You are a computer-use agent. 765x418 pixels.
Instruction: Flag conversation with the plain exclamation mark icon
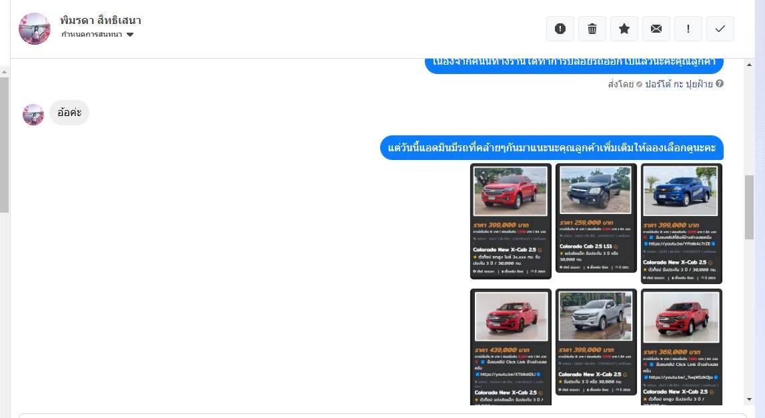coord(688,29)
